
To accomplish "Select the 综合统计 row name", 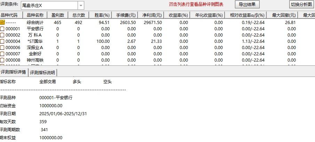I will 35,23.
